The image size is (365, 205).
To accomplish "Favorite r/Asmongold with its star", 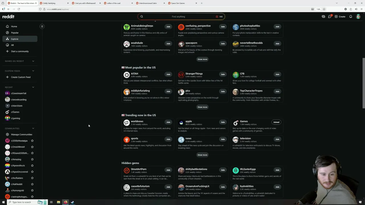I will point(32,190).
